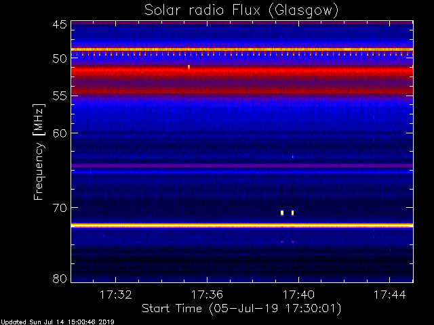
Task: Click the 17:36 time tick label
Action: click(x=207, y=295)
